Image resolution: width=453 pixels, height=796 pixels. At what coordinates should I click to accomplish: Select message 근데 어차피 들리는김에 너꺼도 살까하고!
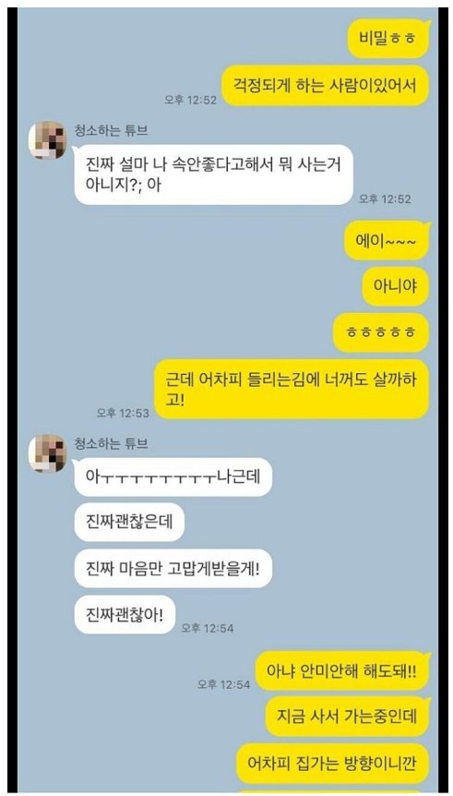[x=292, y=390]
